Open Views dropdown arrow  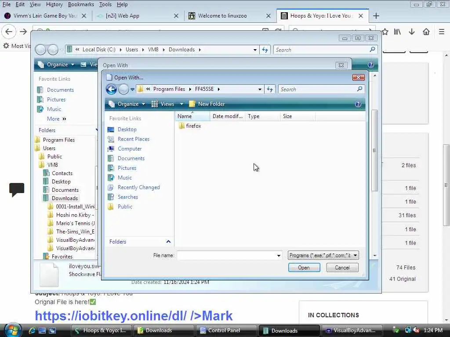[181, 104]
